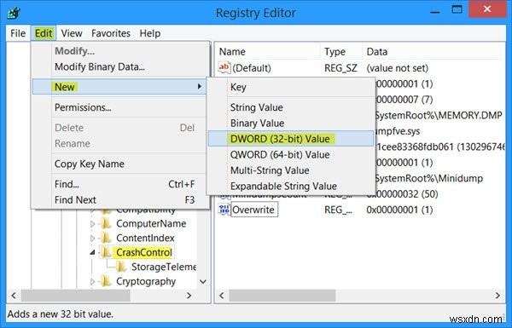
Task: Click the (Default) string value icon
Action: [224, 68]
